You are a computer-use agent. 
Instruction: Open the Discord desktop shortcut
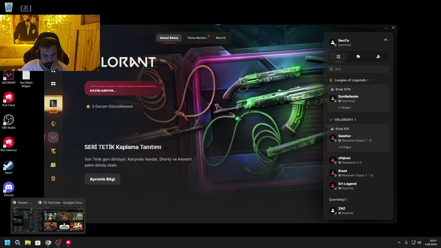(x=9, y=189)
